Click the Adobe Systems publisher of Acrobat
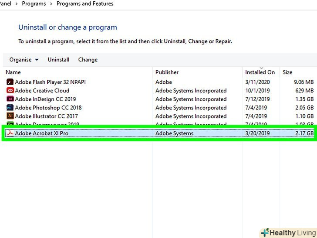Viewport: 317px width, 238px height. pyautogui.click(x=174, y=133)
